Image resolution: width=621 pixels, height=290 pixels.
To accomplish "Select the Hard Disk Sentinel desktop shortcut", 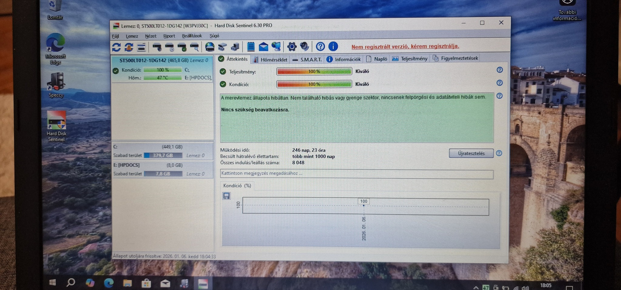I will coord(56,126).
